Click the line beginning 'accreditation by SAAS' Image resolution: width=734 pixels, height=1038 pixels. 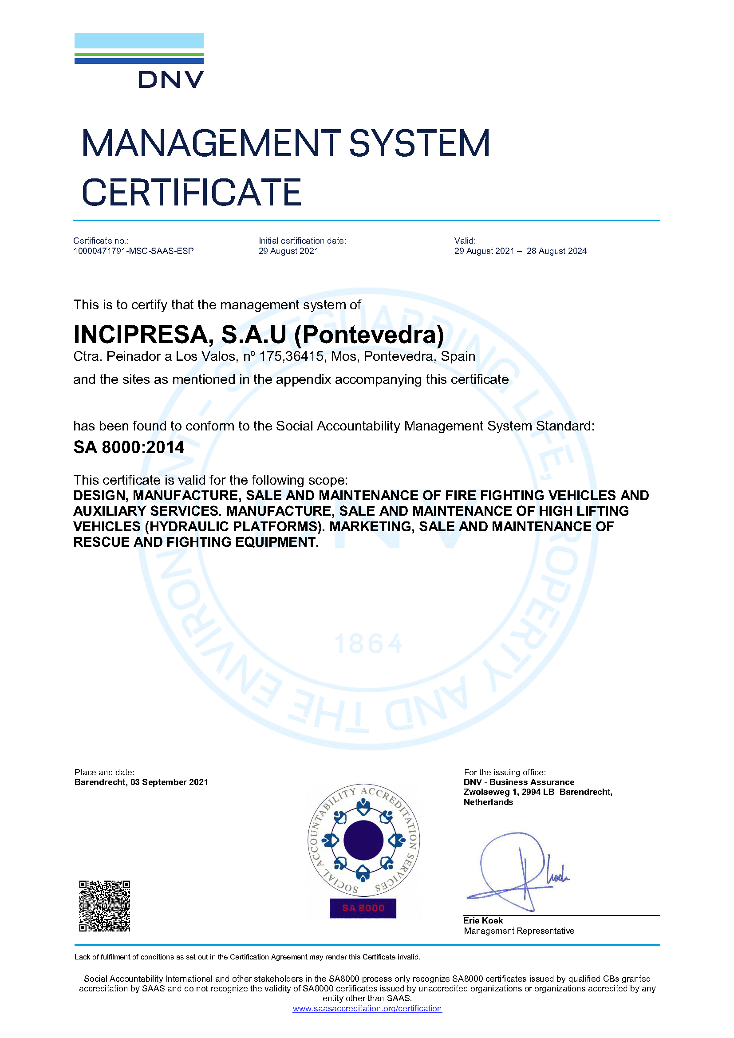[367, 989]
